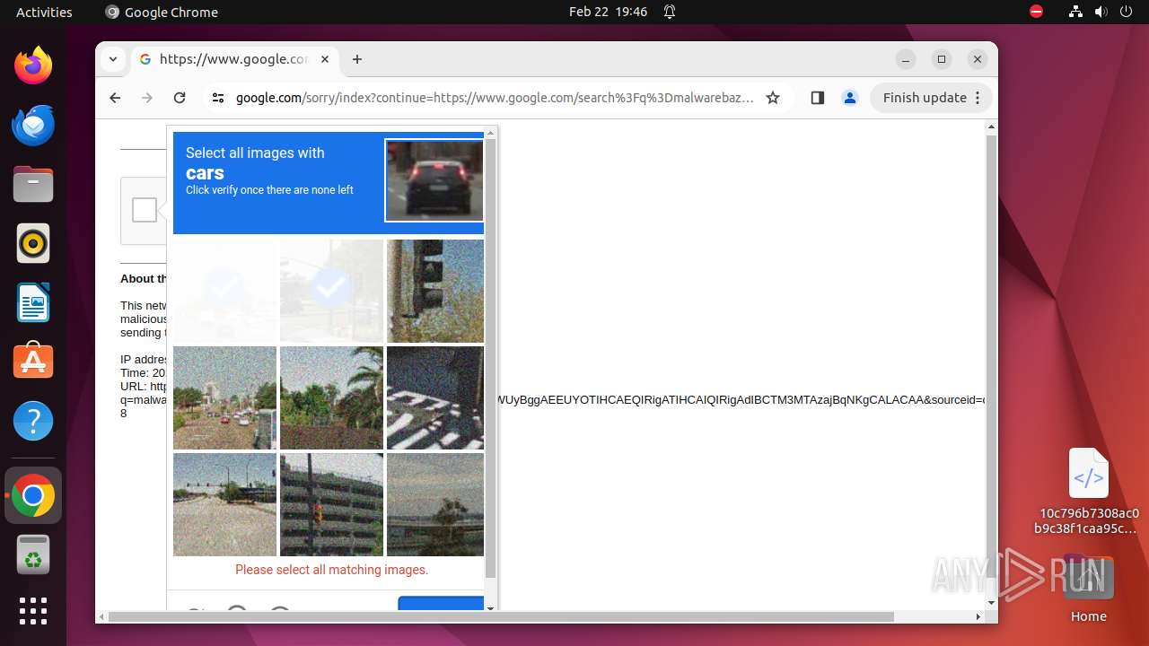1149x646 pixels.
Task: Close the Google tab
Action: tap(325, 59)
